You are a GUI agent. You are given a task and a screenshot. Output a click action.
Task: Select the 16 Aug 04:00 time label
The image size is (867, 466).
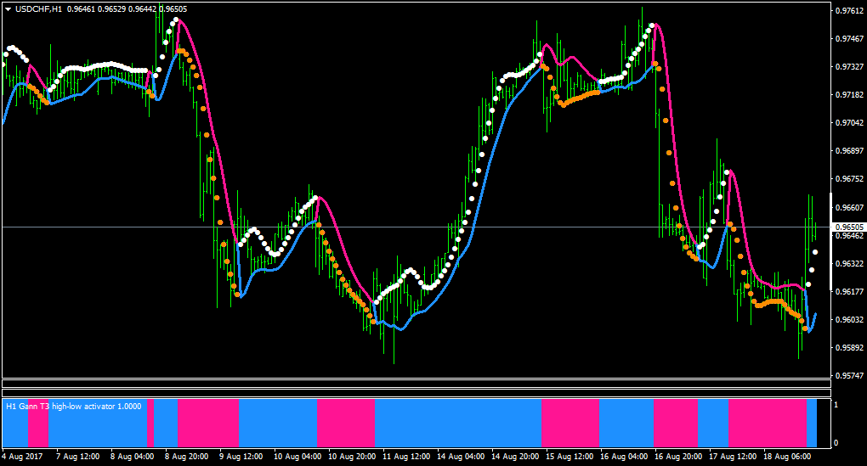pos(624,457)
